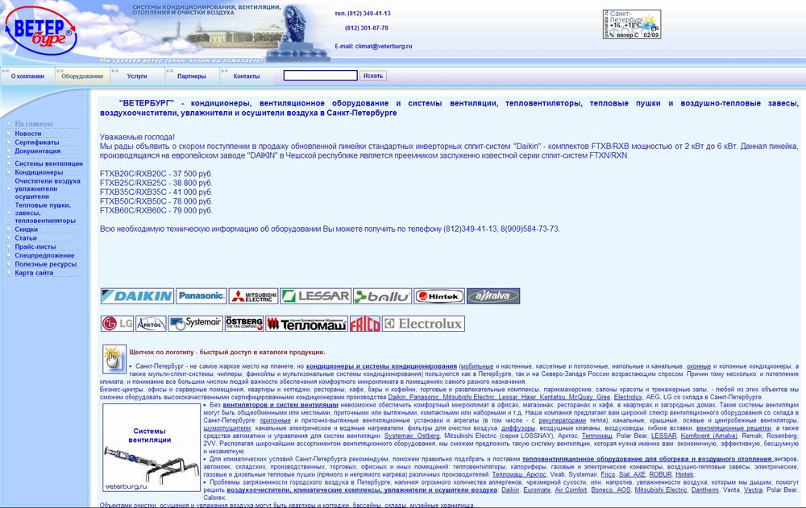Open Документация in the sidebar

pyautogui.click(x=38, y=151)
